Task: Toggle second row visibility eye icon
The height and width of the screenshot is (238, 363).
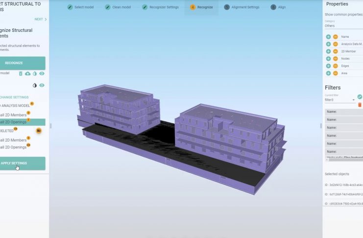Action: (x=42, y=85)
